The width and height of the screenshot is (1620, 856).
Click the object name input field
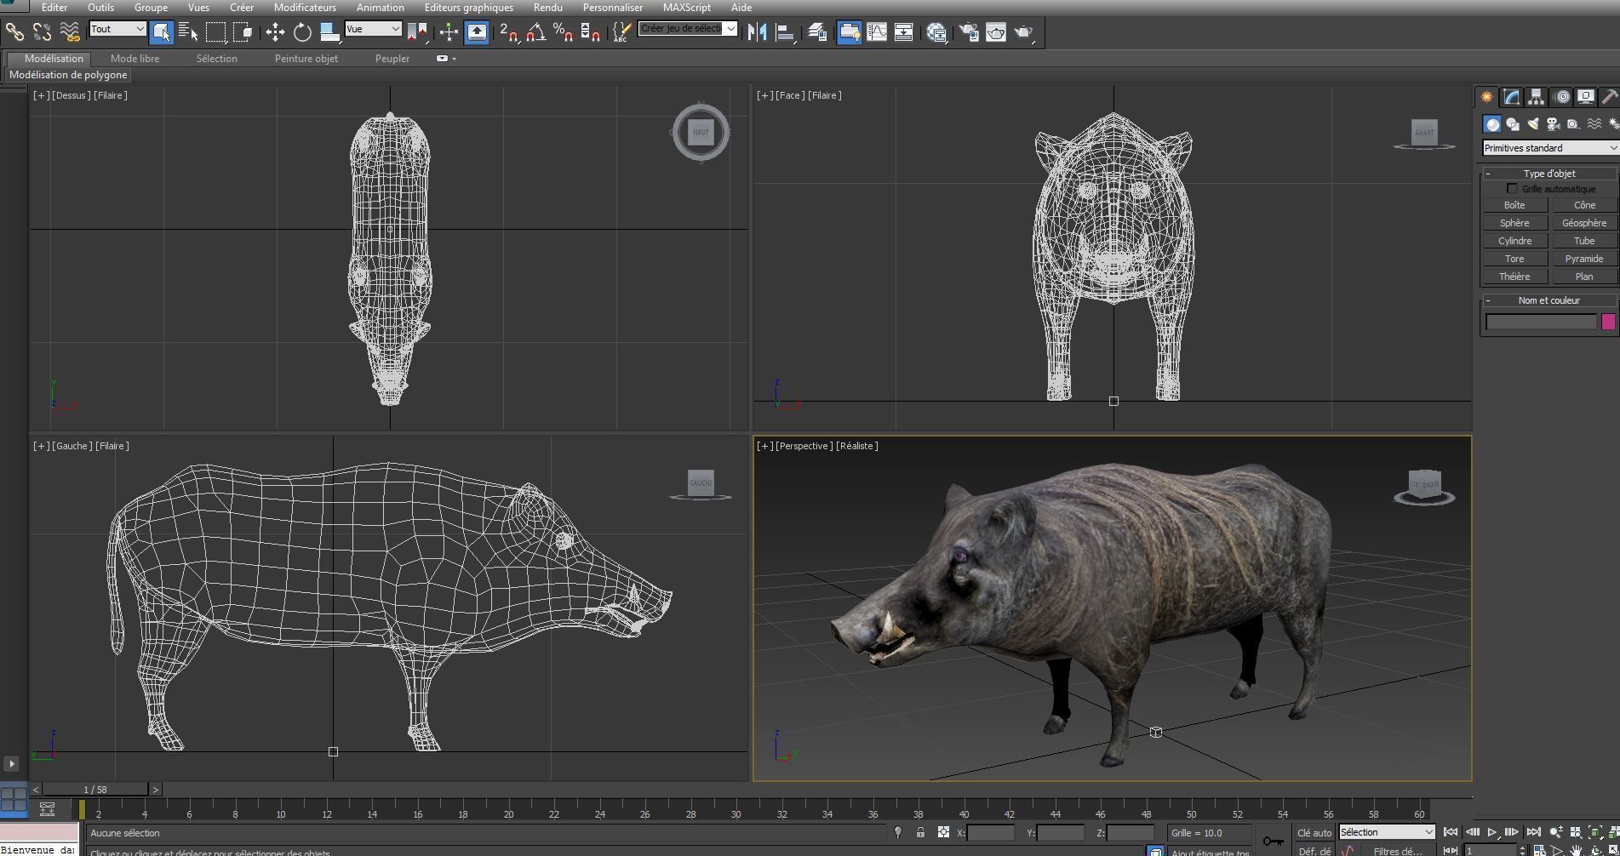click(x=1541, y=322)
